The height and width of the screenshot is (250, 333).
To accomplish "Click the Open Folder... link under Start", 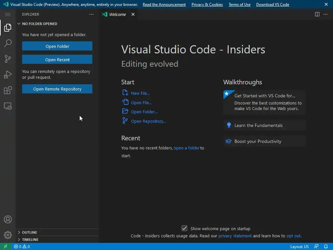I will [x=144, y=112].
